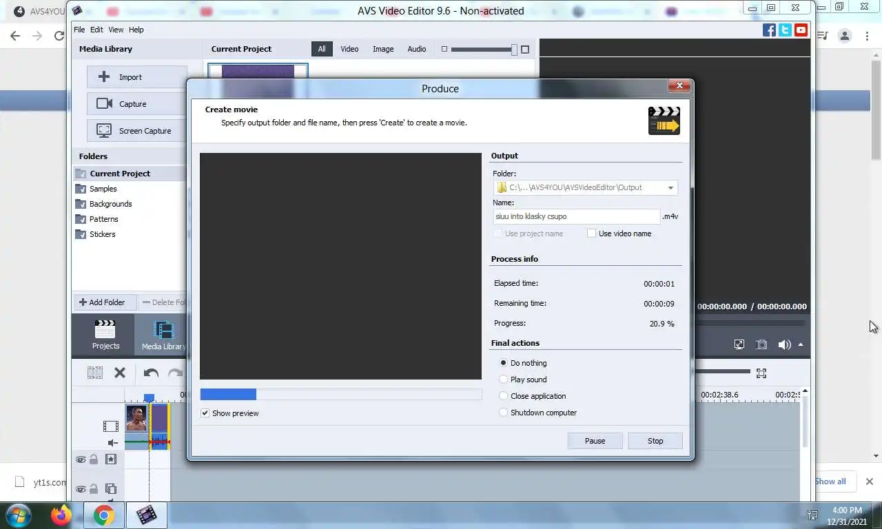Switch to the Video media tab
The height and width of the screenshot is (529, 882).
(x=349, y=49)
